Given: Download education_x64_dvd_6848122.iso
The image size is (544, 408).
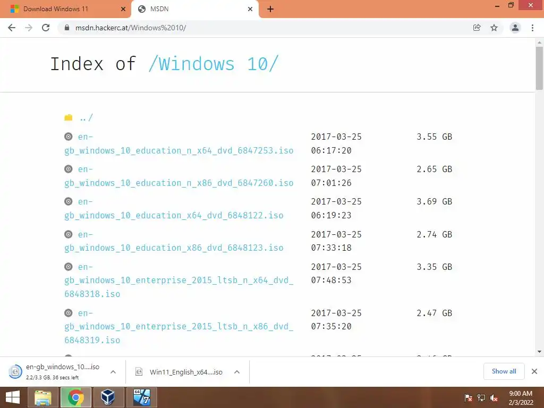Looking at the screenshot, I should pos(174,208).
